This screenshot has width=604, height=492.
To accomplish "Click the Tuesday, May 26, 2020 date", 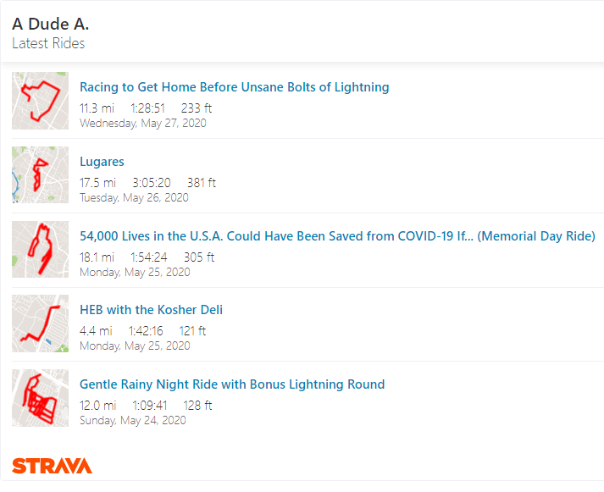I will [x=134, y=197].
